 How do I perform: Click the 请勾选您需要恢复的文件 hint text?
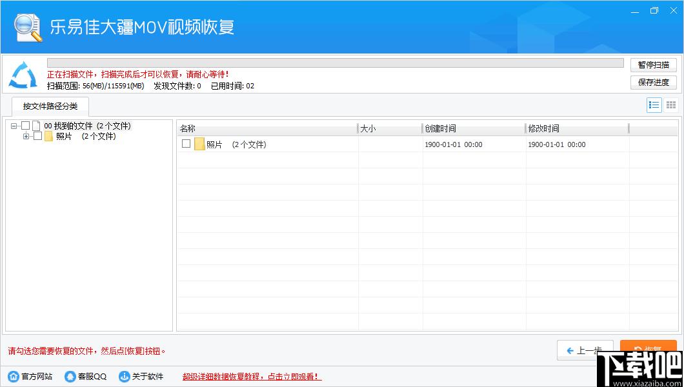coord(87,351)
